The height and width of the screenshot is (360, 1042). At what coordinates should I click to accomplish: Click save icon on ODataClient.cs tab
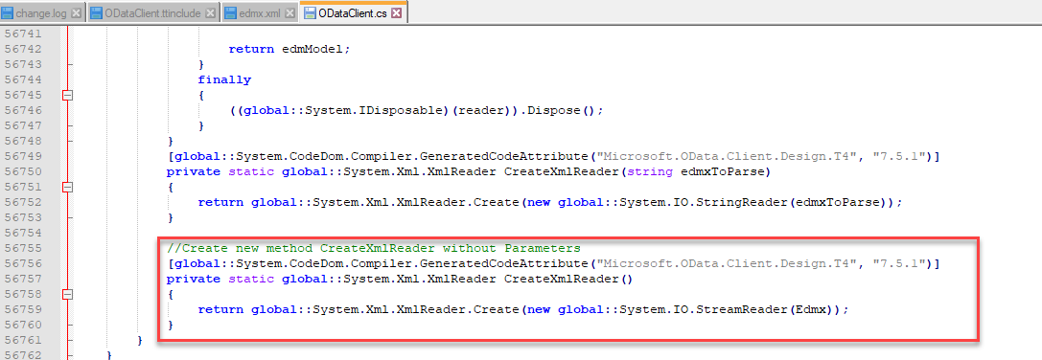309,12
